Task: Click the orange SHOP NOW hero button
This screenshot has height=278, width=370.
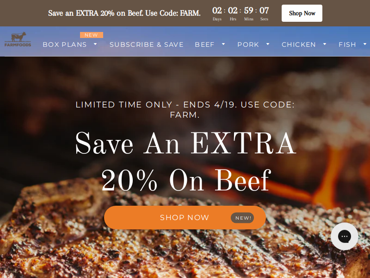Action: tap(185, 217)
